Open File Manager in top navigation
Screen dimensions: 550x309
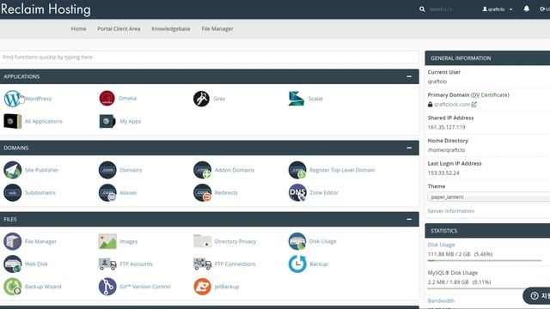point(217,28)
